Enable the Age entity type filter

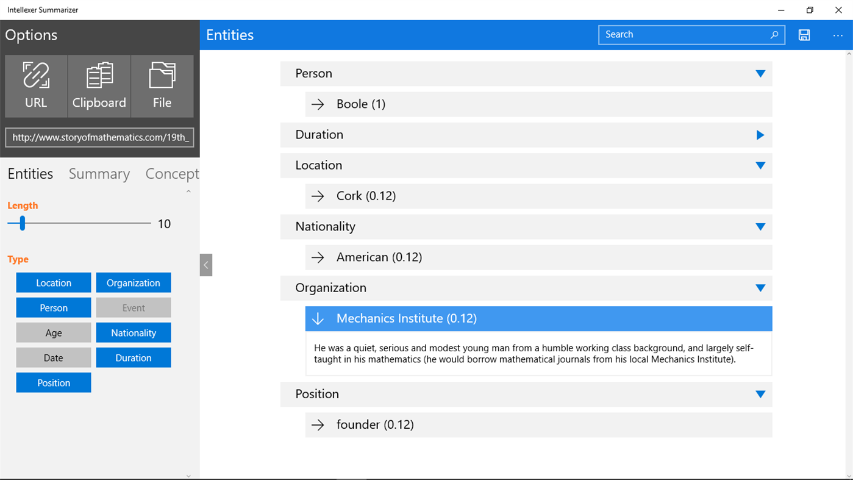click(x=54, y=333)
